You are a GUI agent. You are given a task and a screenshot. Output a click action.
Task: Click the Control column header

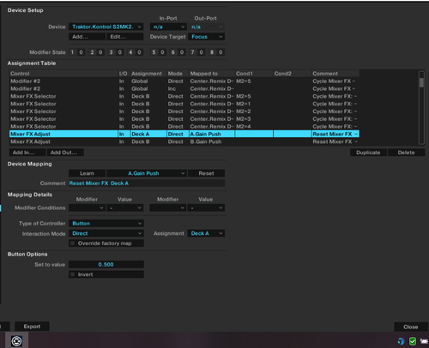63,74
